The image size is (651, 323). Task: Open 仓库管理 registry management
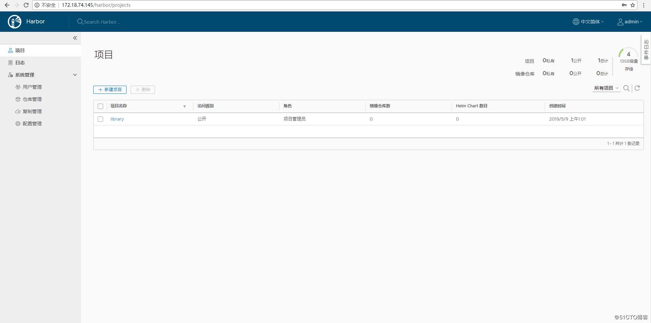(x=32, y=99)
